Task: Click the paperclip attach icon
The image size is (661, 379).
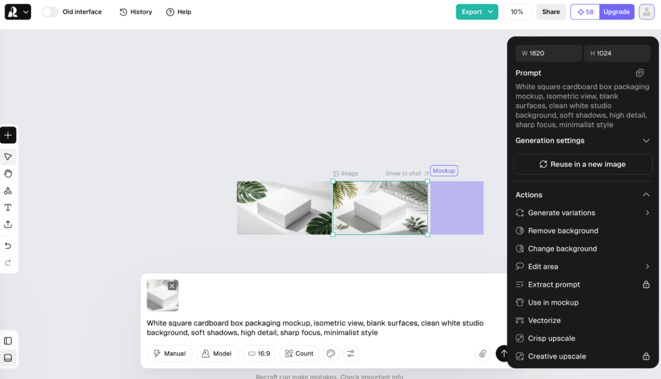Action: pyautogui.click(x=482, y=353)
